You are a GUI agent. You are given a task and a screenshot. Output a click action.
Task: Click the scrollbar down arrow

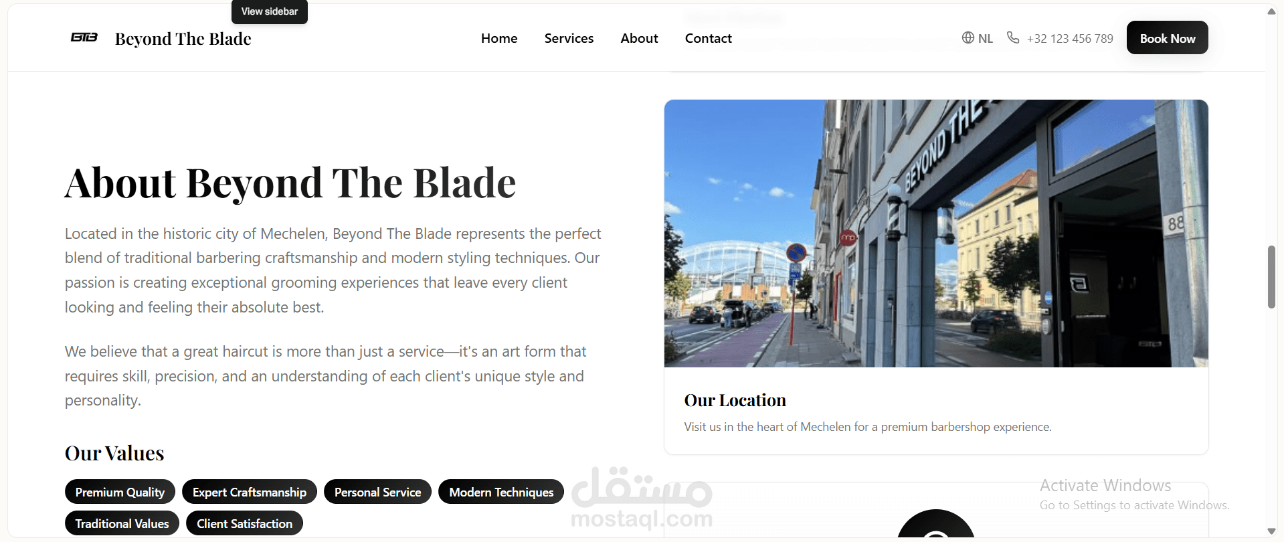[1271, 531]
